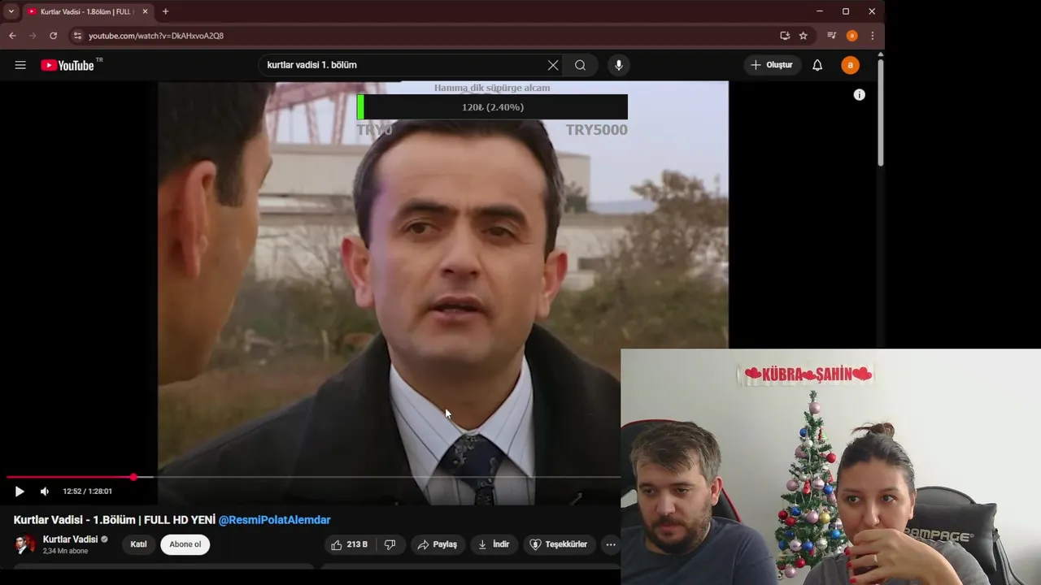The width and height of the screenshot is (1041, 585).
Task: Click the '2,34 Mn abone' subscriber count
Action: click(x=65, y=551)
